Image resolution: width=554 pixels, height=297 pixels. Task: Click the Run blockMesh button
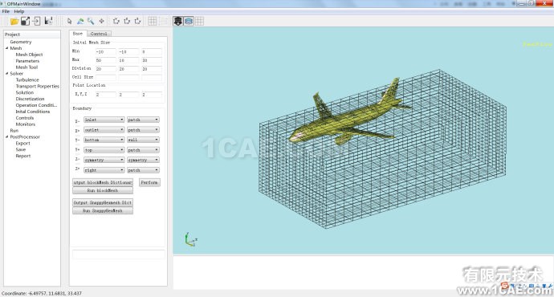[103, 190]
